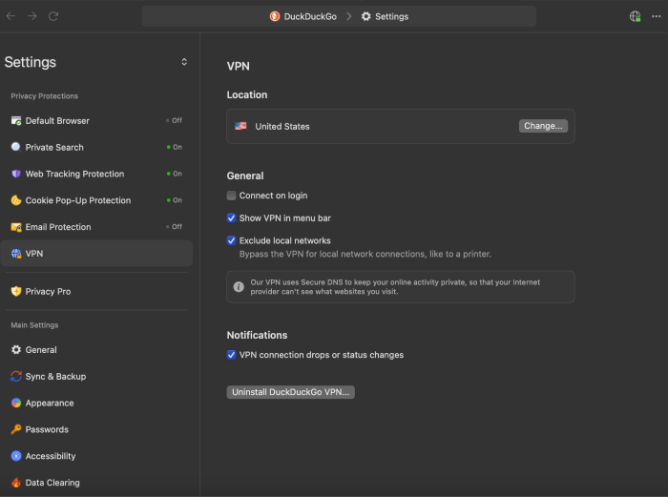Enable the Connect on login checkbox
668x497 pixels.
pyautogui.click(x=231, y=196)
